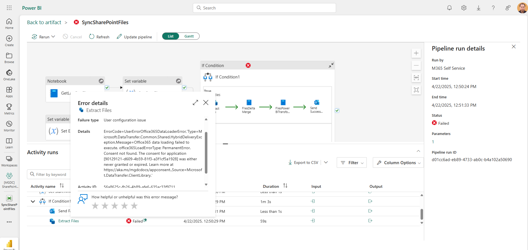Click the Refresh button
The height and width of the screenshot is (250, 528).
pos(99,37)
